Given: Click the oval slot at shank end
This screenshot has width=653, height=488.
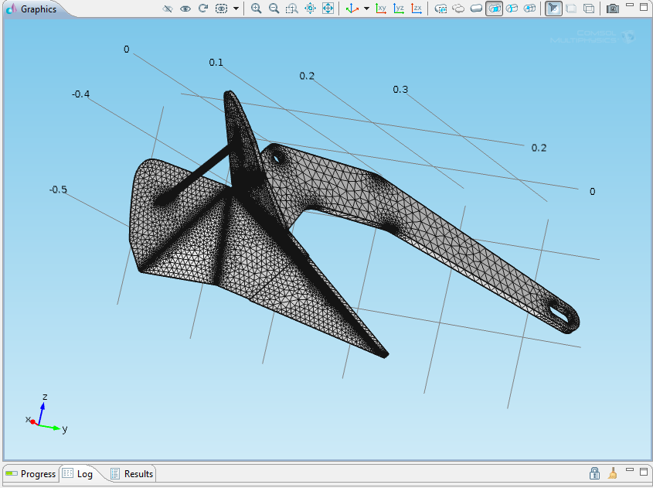Looking at the screenshot, I should tap(559, 312).
